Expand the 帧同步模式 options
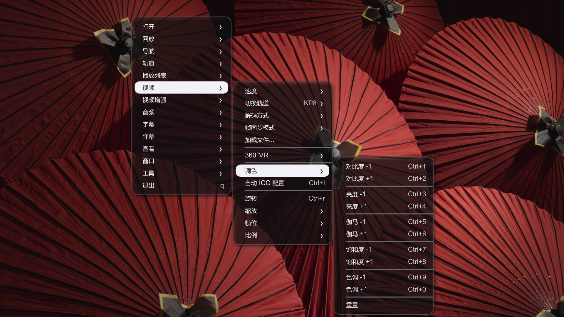Viewport: 564px width, 317px height. tap(282, 128)
